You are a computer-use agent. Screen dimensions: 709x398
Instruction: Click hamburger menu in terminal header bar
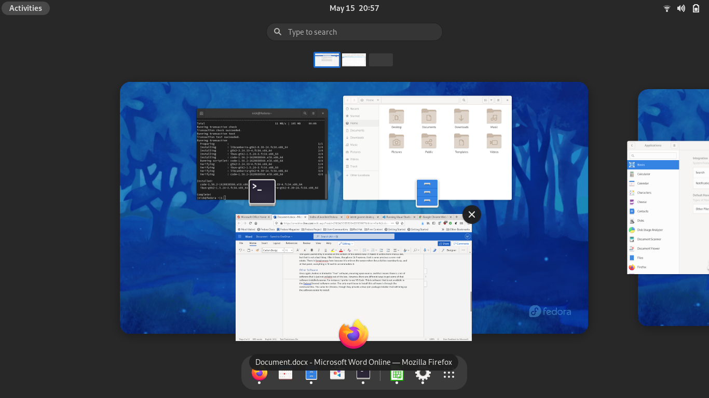click(313, 113)
